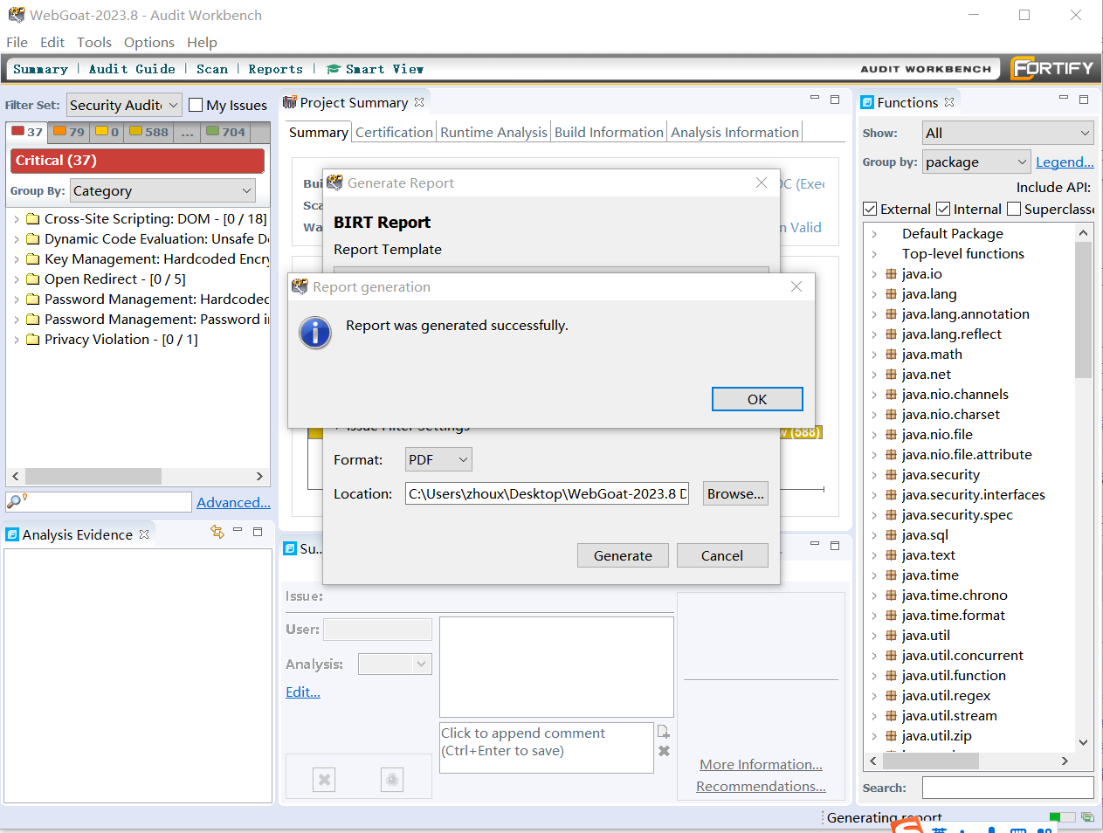Click the issues list horizontal scrollbar
The width and height of the screenshot is (1103, 833).
tap(93, 476)
